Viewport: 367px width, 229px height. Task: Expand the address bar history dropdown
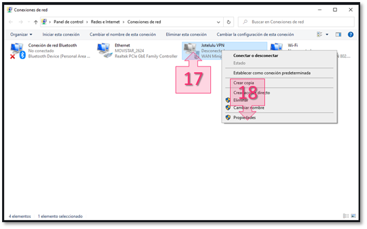tap(218, 22)
